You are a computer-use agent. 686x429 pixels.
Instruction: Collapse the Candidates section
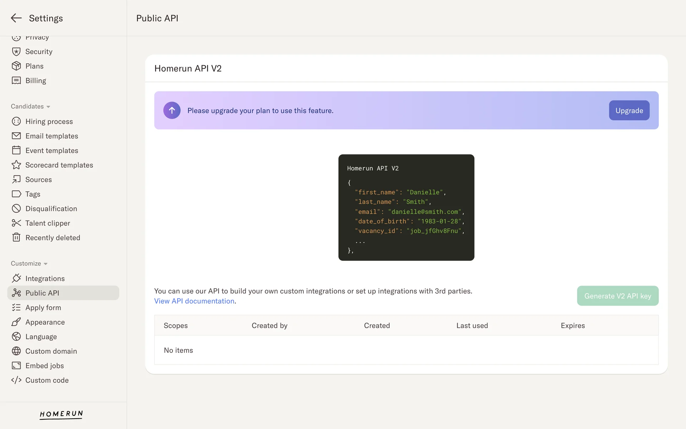(x=30, y=107)
